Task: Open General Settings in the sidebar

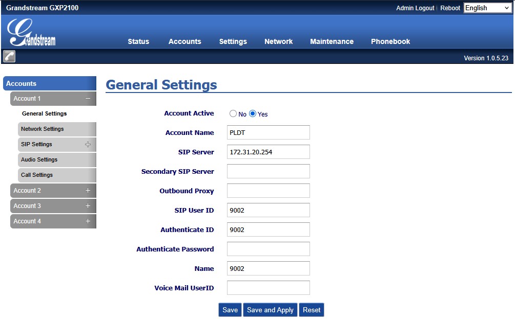Action: click(x=45, y=113)
